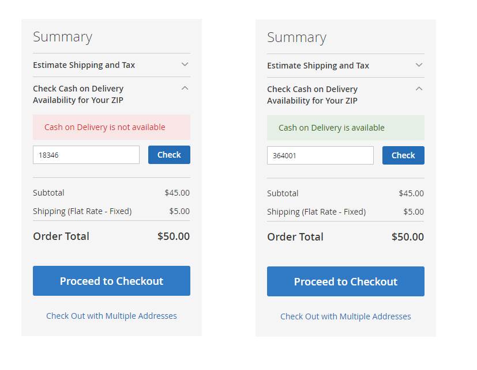
Task: Click 'Estimate Shipping and Tax' title in left panel
Action: pos(84,65)
